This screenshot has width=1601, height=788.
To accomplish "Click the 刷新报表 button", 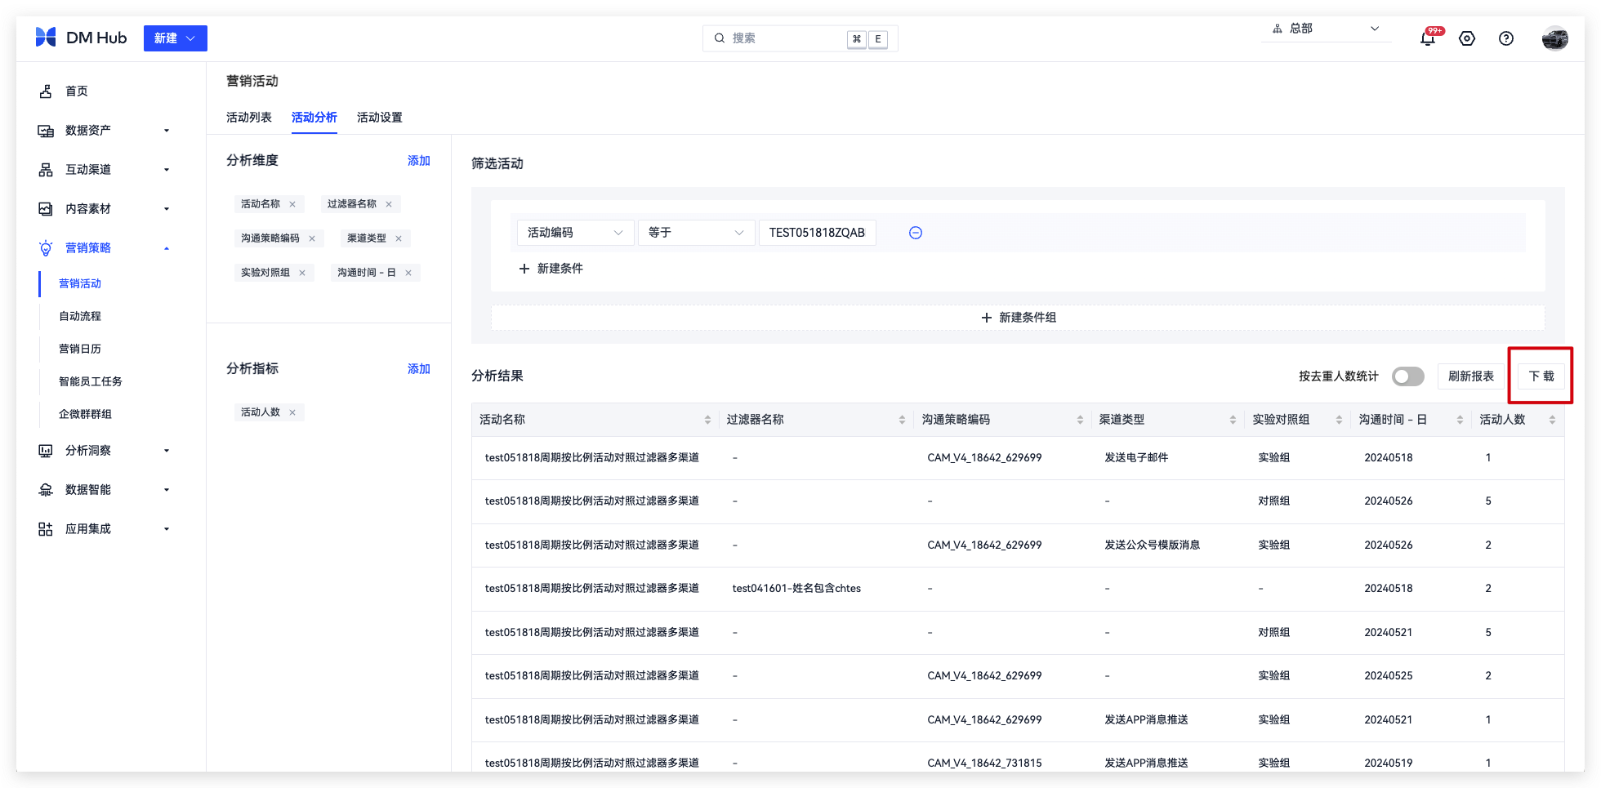I will [1471, 376].
